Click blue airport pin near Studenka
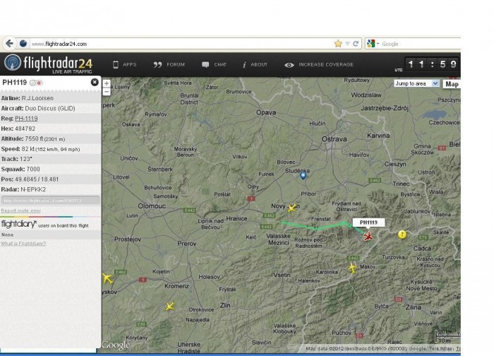This screenshot has width=494, height=356. point(303,175)
